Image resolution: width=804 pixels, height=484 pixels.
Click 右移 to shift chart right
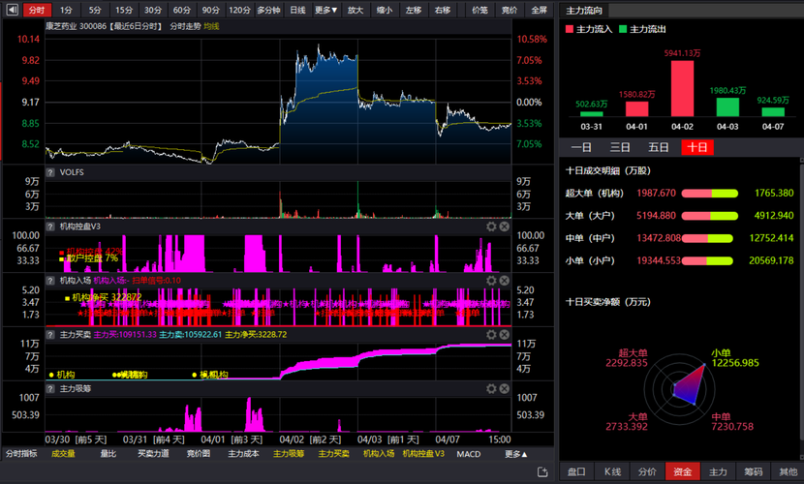click(442, 10)
